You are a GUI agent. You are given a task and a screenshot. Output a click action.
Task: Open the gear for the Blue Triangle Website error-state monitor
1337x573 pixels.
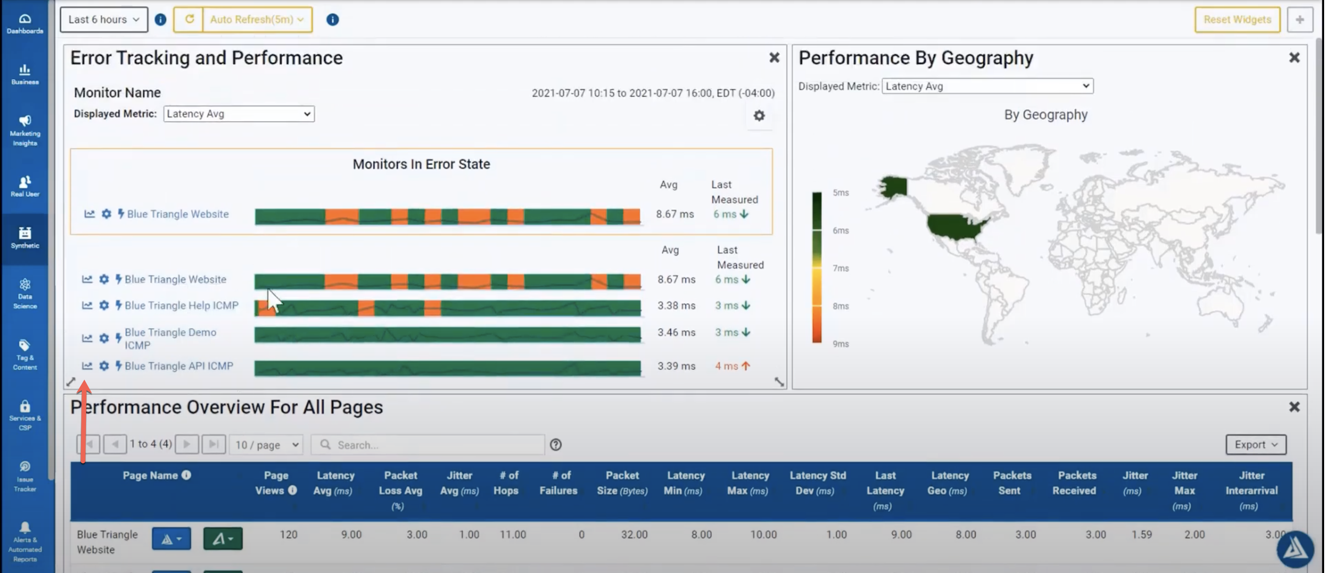[x=106, y=214]
